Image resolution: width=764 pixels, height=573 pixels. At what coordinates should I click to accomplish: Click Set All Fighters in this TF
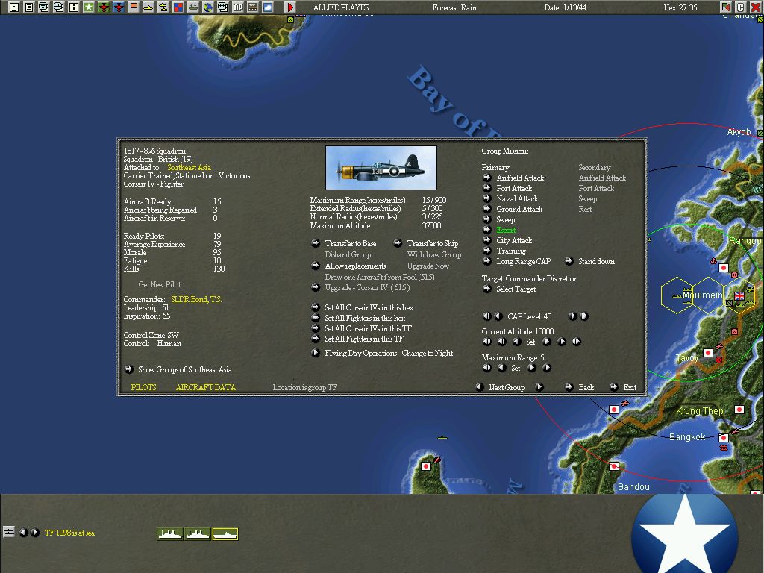tap(316, 338)
